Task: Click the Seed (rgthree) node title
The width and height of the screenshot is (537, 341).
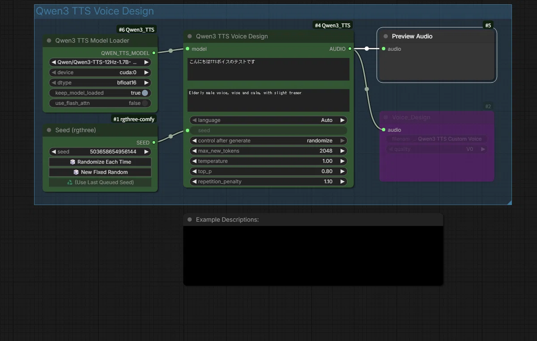Action: [x=76, y=130]
